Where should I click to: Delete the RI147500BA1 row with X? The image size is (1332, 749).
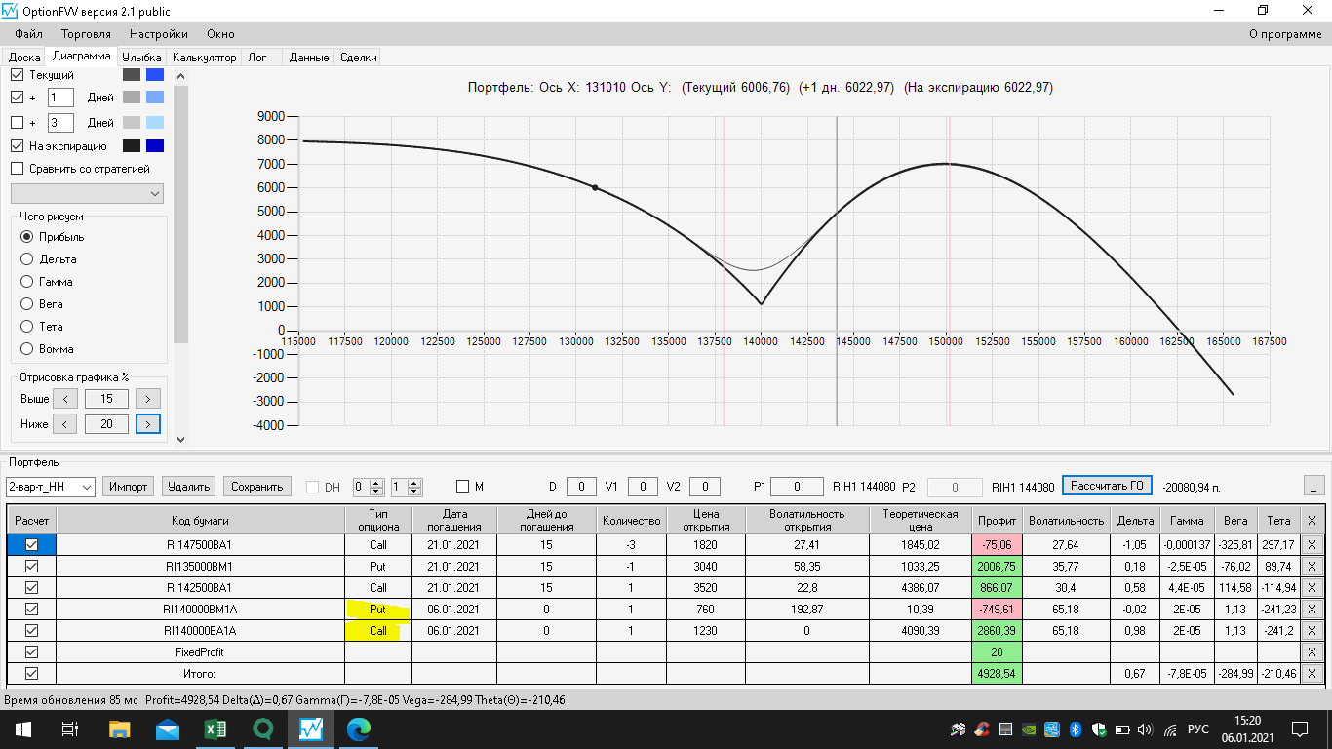(1312, 545)
